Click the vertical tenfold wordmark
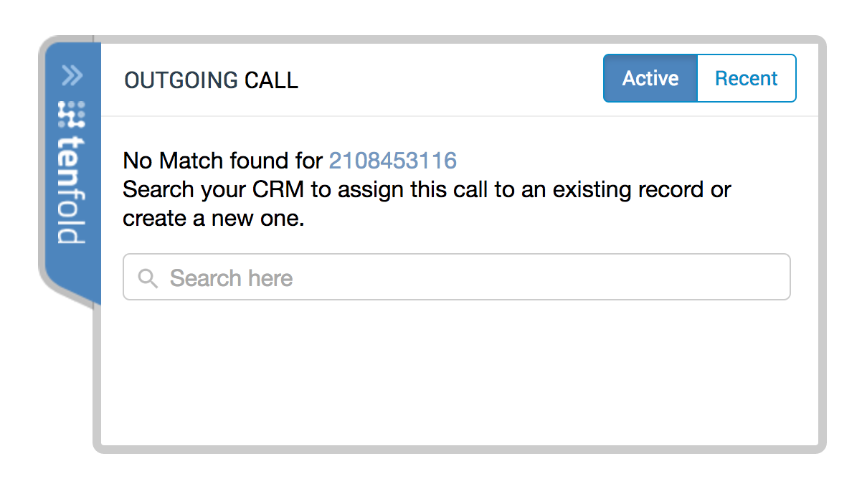The image size is (862, 489). (72, 190)
